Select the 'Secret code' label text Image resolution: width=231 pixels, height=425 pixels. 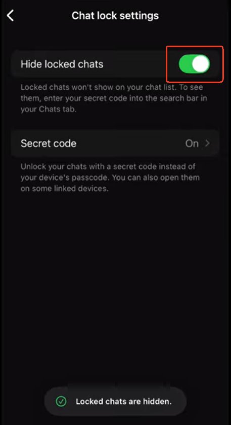pos(49,144)
